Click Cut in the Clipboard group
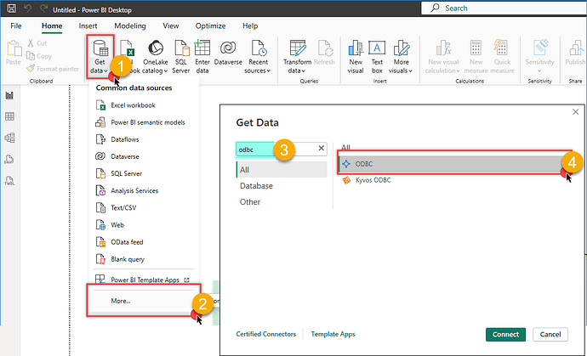This screenshot has height=356, width=587. tap(37, 43)
